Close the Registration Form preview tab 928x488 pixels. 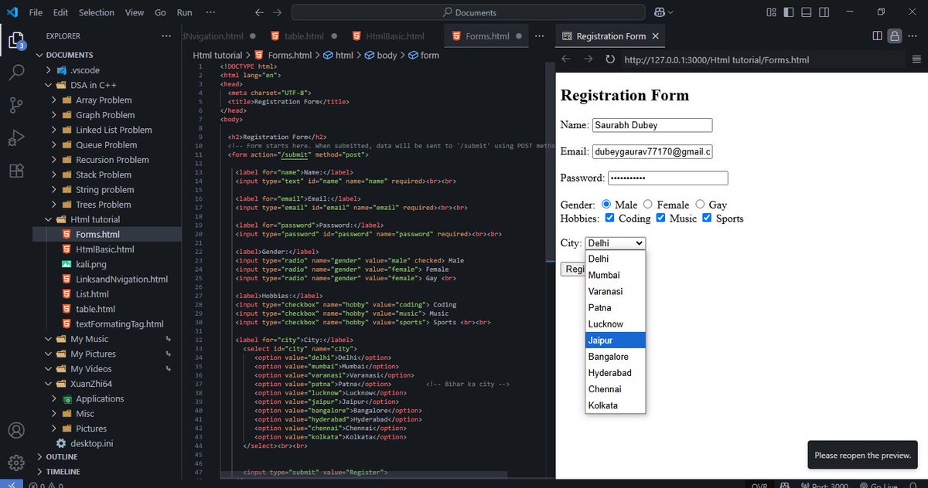(x=656, y=36)
